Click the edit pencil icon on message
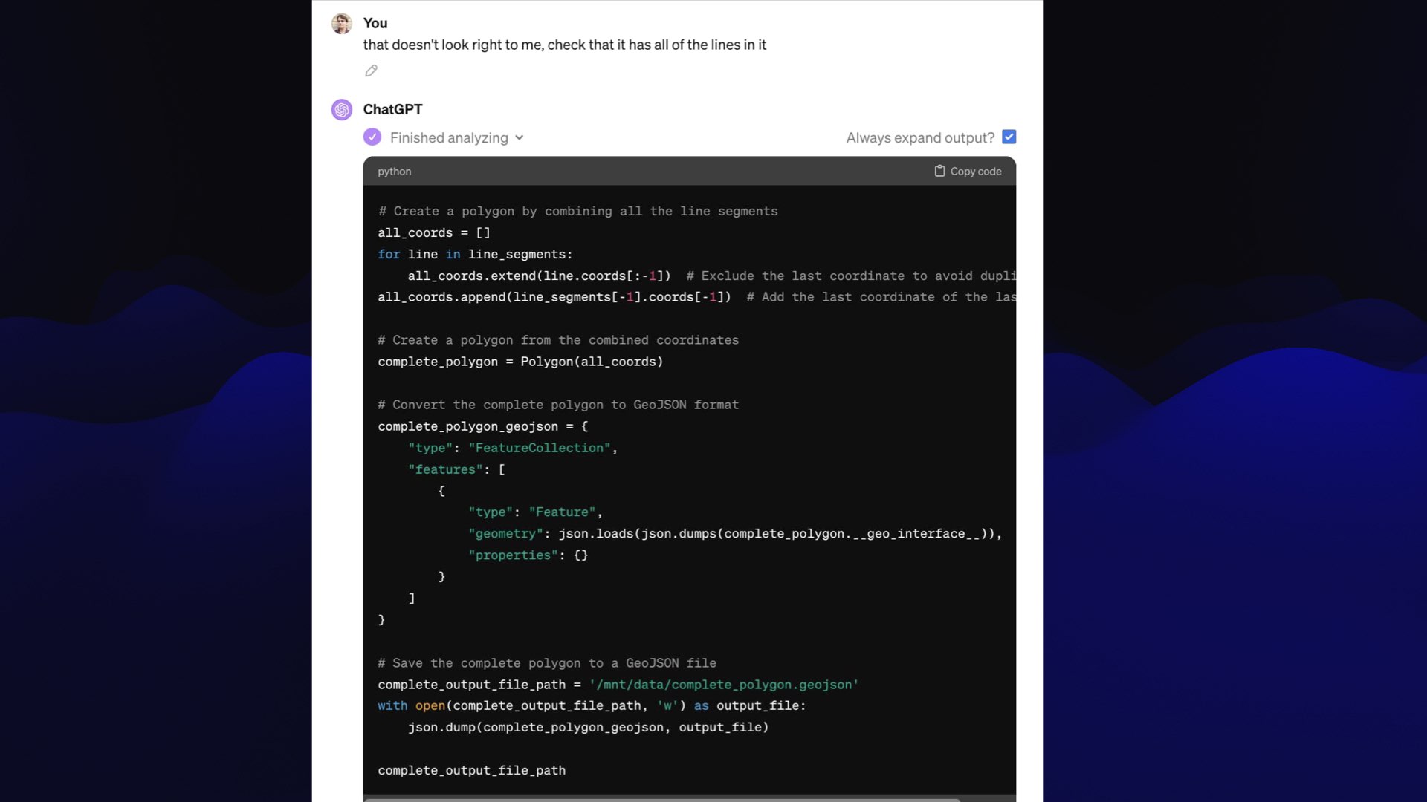The width and height of the screenshot is (1427, 802). [x=370, y=71]
